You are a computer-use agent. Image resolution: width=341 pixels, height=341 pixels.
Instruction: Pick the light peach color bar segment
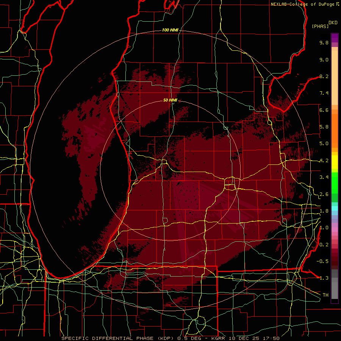tap(335, 78)
